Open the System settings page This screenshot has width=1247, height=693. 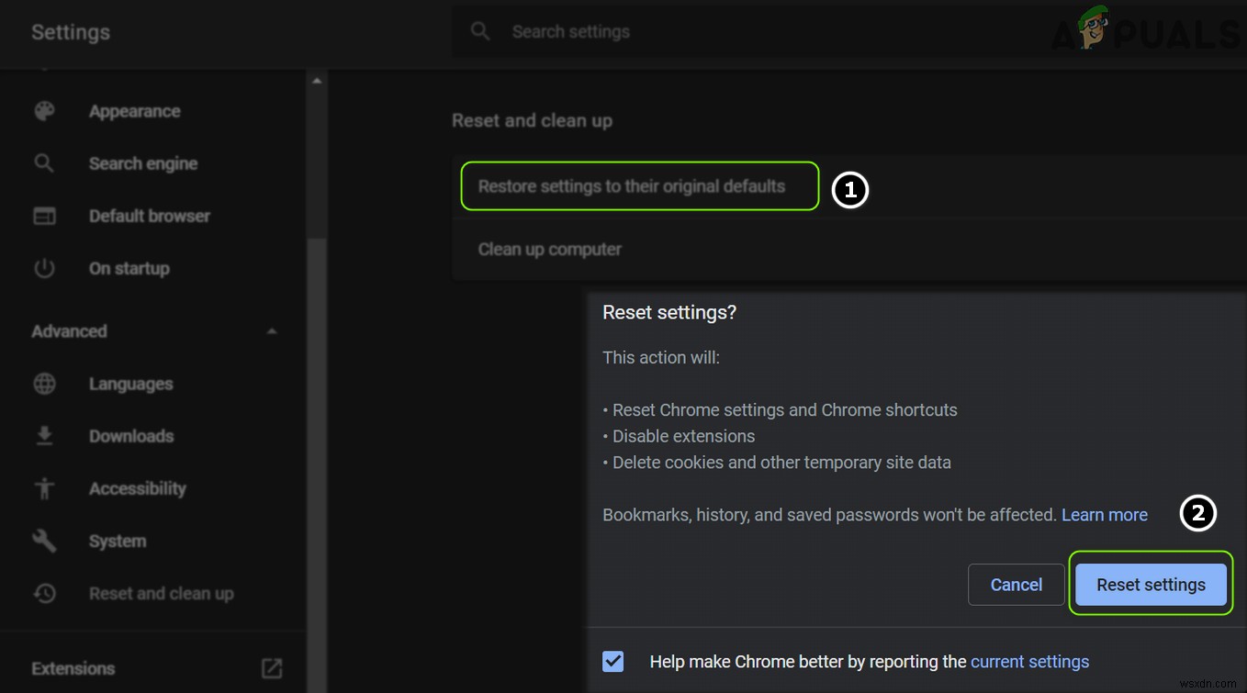click(x=117, y=541)
